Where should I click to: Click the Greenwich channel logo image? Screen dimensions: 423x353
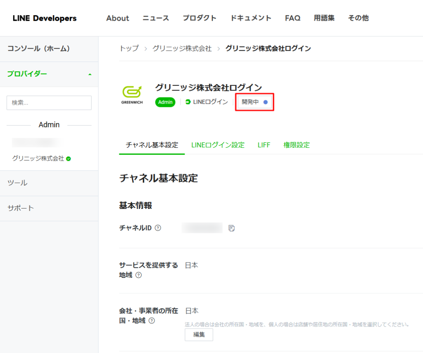pyautogui.click(x=132, y=95)
